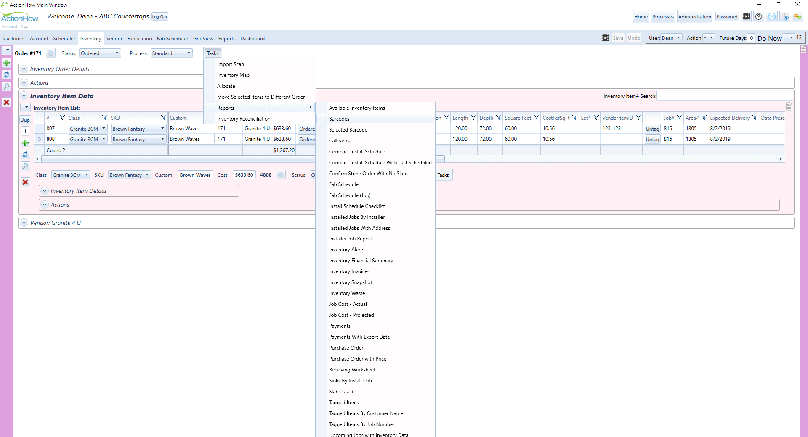Toggle the Untag button on row 807
The image size is (808, 437).
(652, 129)
